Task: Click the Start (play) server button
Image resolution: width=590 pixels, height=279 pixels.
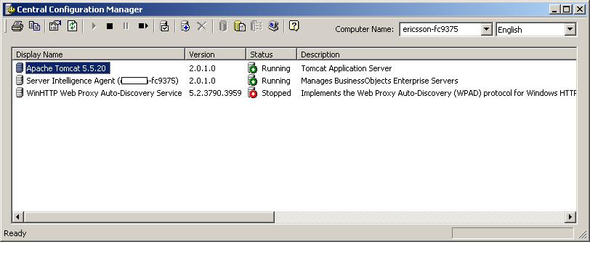Action: coord(94,26)
